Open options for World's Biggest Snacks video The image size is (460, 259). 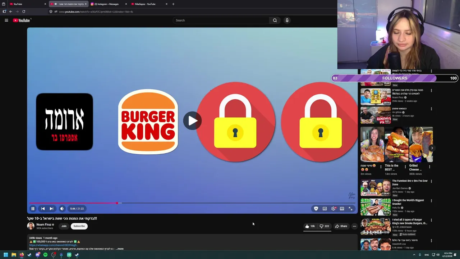432,201
